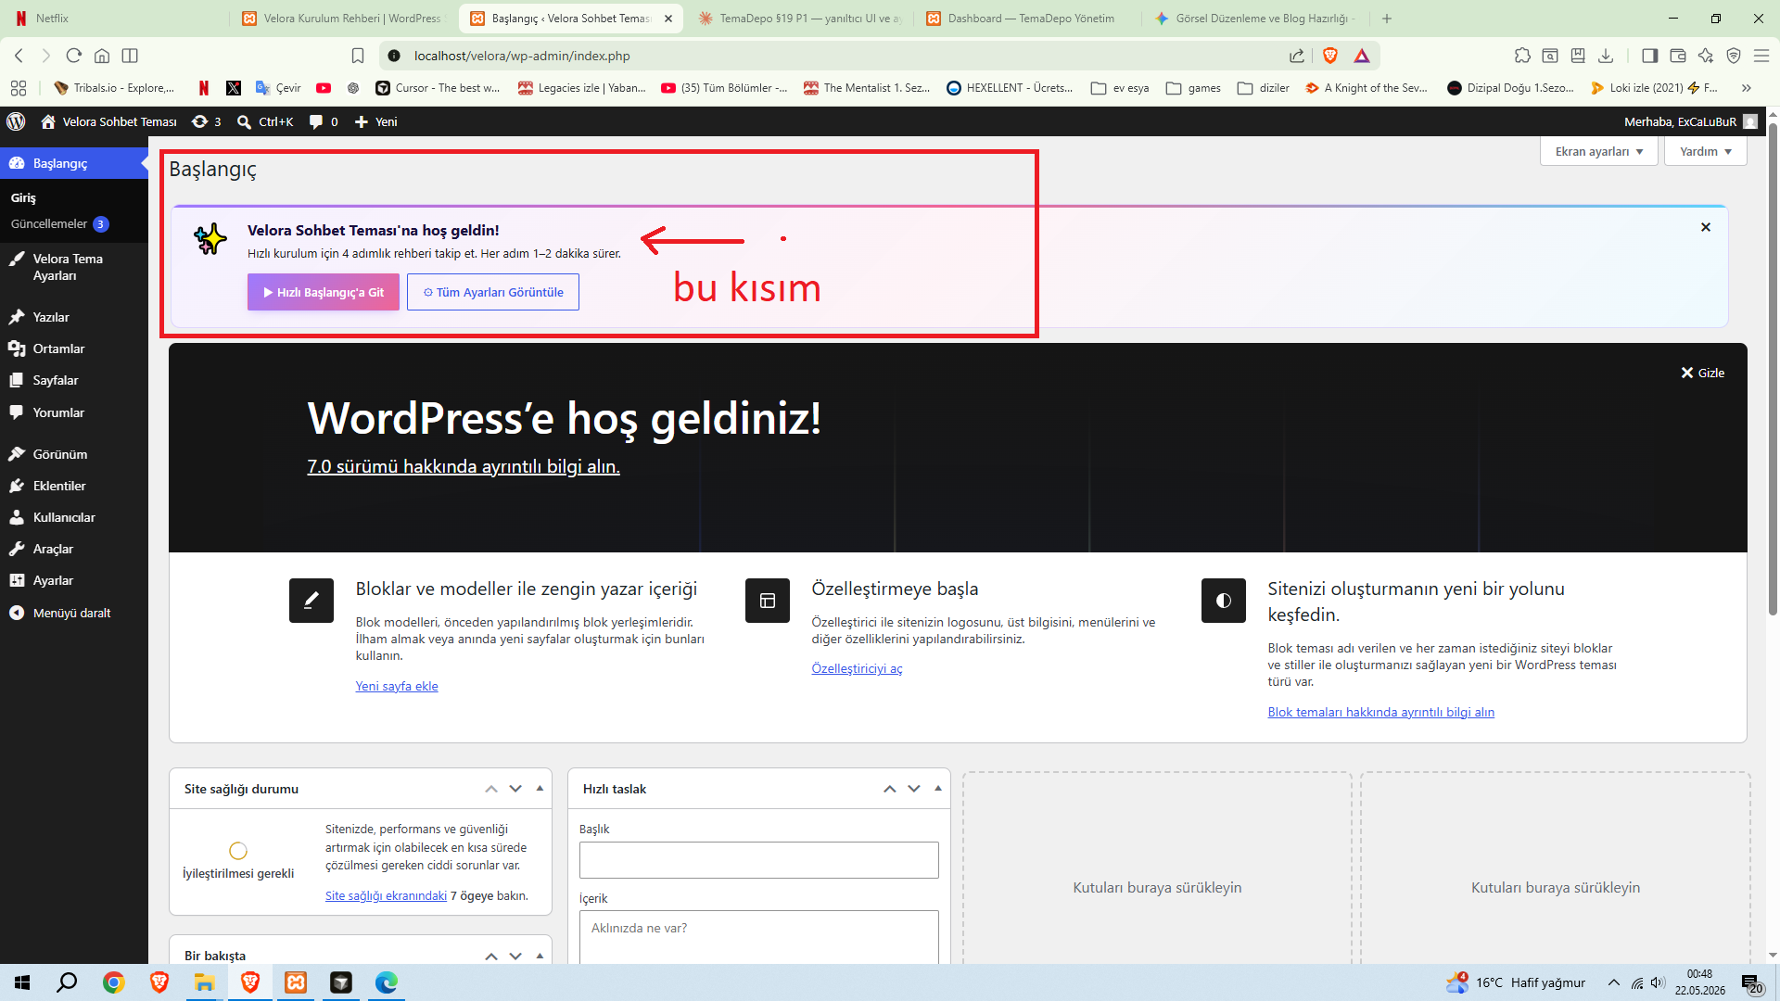Collapse Hızlı taslak panel

[x=938, y=789]
